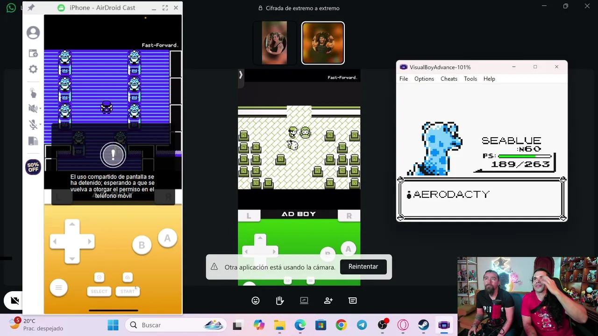Viewport: 598px width, 336px height.
Task: Click the AERODACTY battle text box
Action: pyautogui.click(x=482, y=199)
